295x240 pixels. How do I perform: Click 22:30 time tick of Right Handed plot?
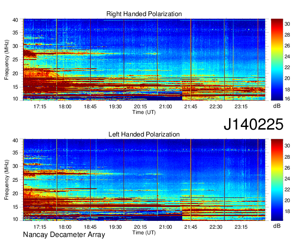[216, 107]
